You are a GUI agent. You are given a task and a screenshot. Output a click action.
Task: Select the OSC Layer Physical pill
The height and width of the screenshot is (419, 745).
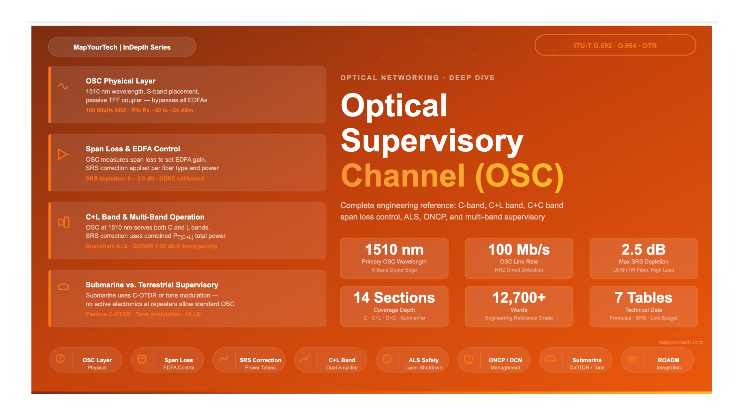pyautogui.click(x=86, y=360)
